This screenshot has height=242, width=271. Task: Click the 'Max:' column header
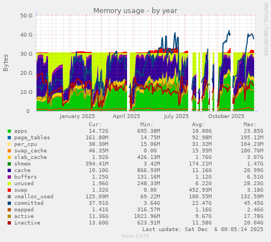pyautogui.click(x=250, y=125)
